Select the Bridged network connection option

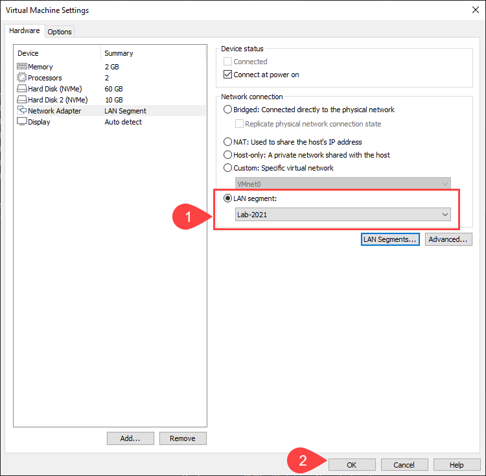pos(227,110)
